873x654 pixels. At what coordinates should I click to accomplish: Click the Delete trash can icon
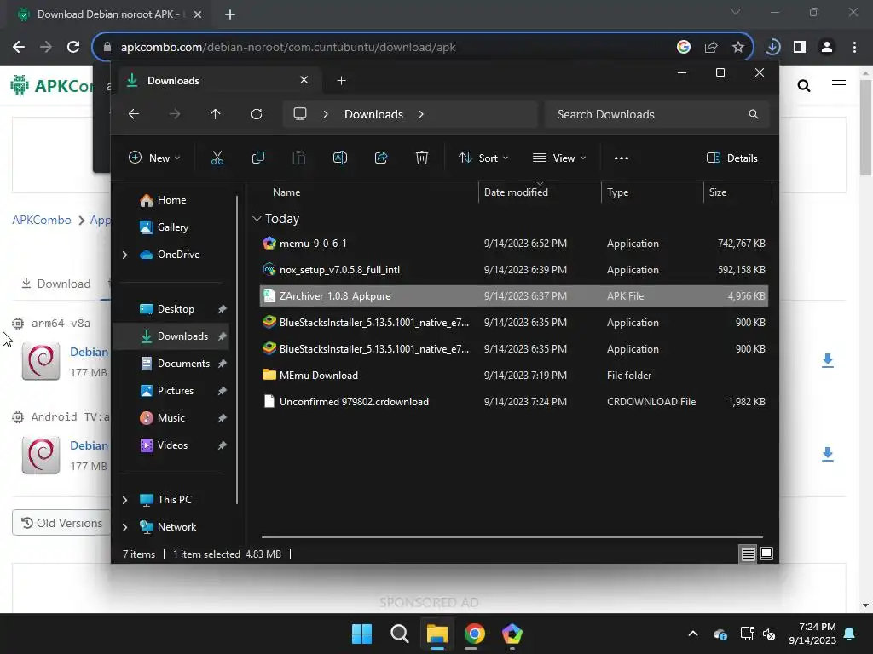point(422,158)
